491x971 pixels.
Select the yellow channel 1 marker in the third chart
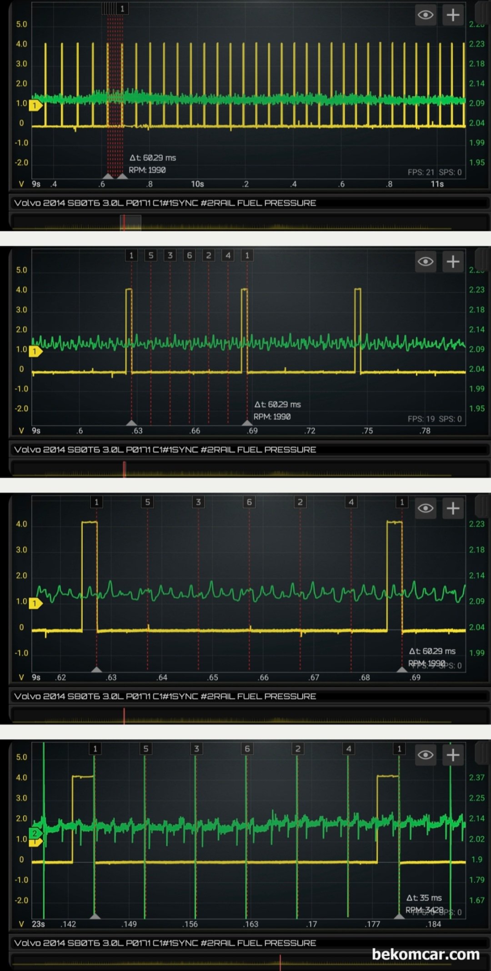coord(35,603)
